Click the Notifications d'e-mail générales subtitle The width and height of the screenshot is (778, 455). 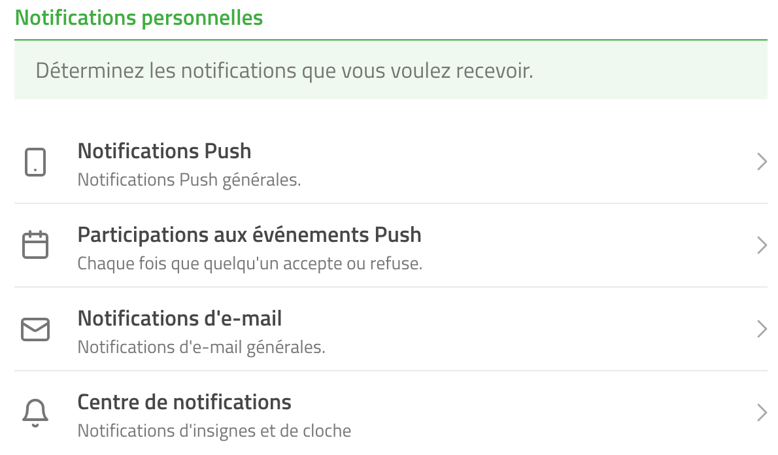click(x=201, y=347)
